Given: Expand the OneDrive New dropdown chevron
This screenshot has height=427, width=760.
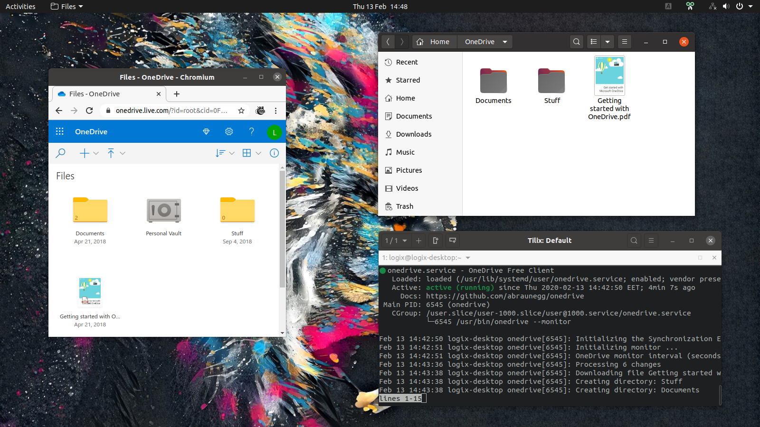Looking at the screenshot, I should pos(96,153).
